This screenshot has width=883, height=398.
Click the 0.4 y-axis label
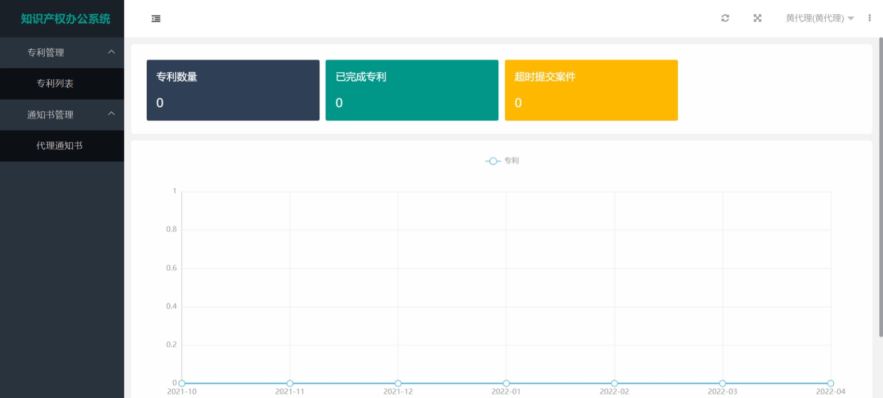tap(171, 306)
